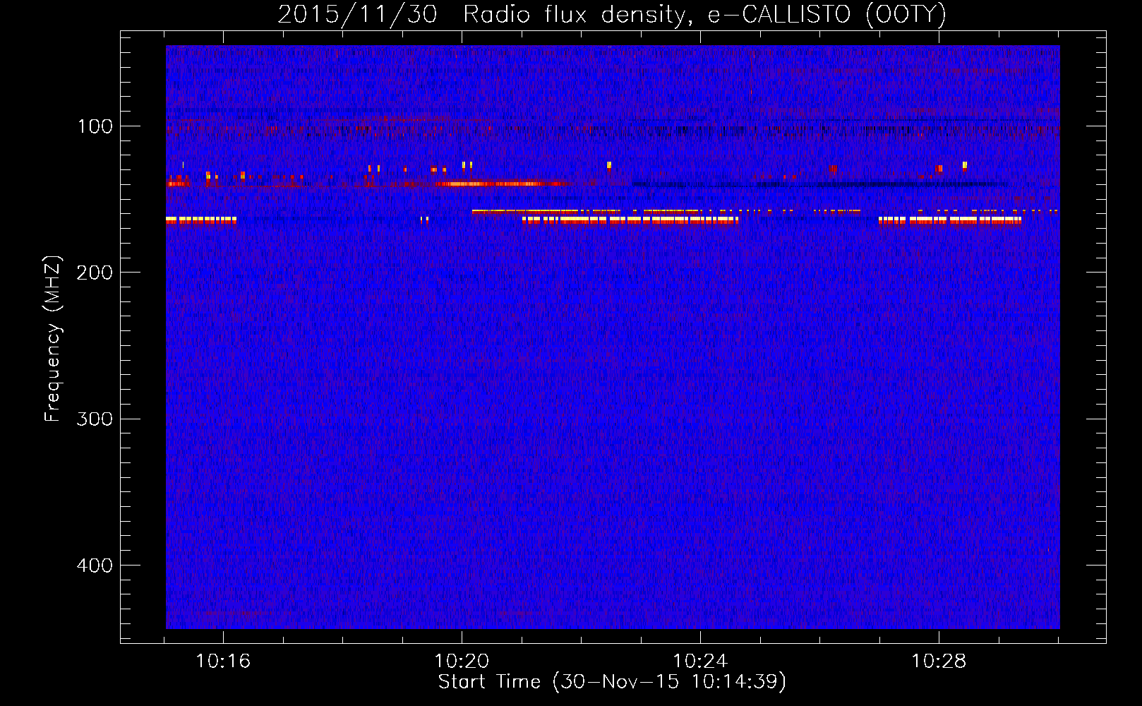Screen dimensions: 1142x706
Task: Click the 10:28 time tick label
Action: 939,662
